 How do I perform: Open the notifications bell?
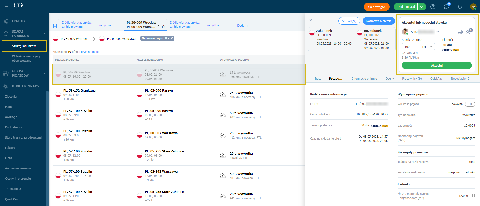[x=460, y=7]
